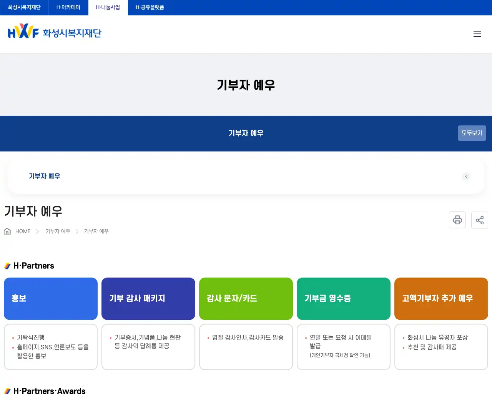This screenshot has width=492, height=394.
Task: Click the share icon button
Action: (x=479, y=220)
